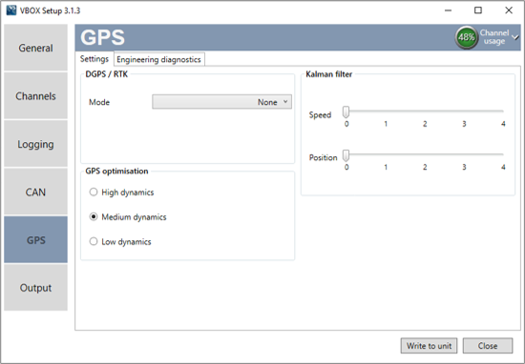The height and width of the screenshot is (364, 525).
Task: Click the VBOX Setup app icon in title bar
Action: [11, 10]
